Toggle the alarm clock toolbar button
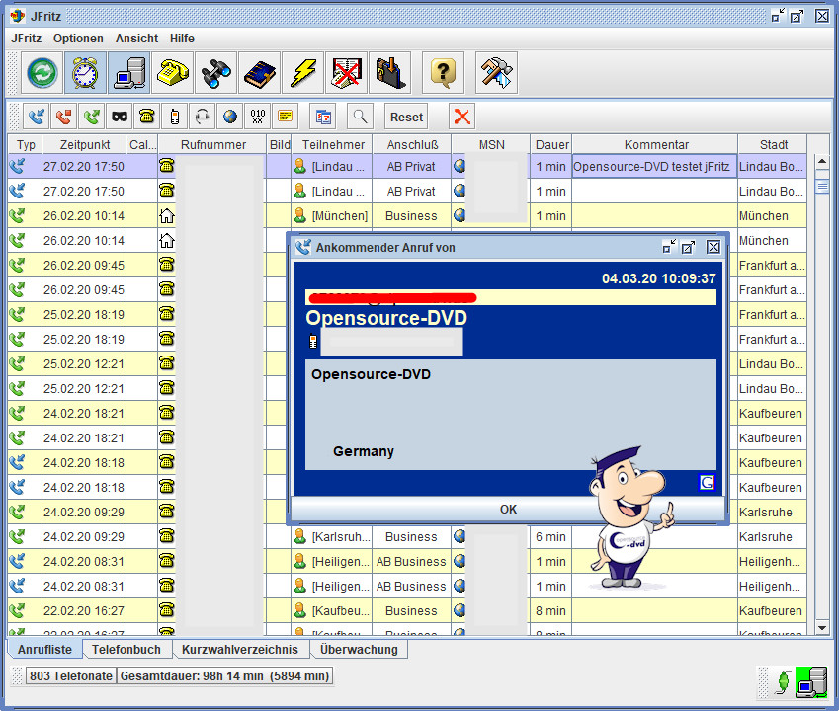Screen dimensions: 839x711 click(x=86, y=73)
